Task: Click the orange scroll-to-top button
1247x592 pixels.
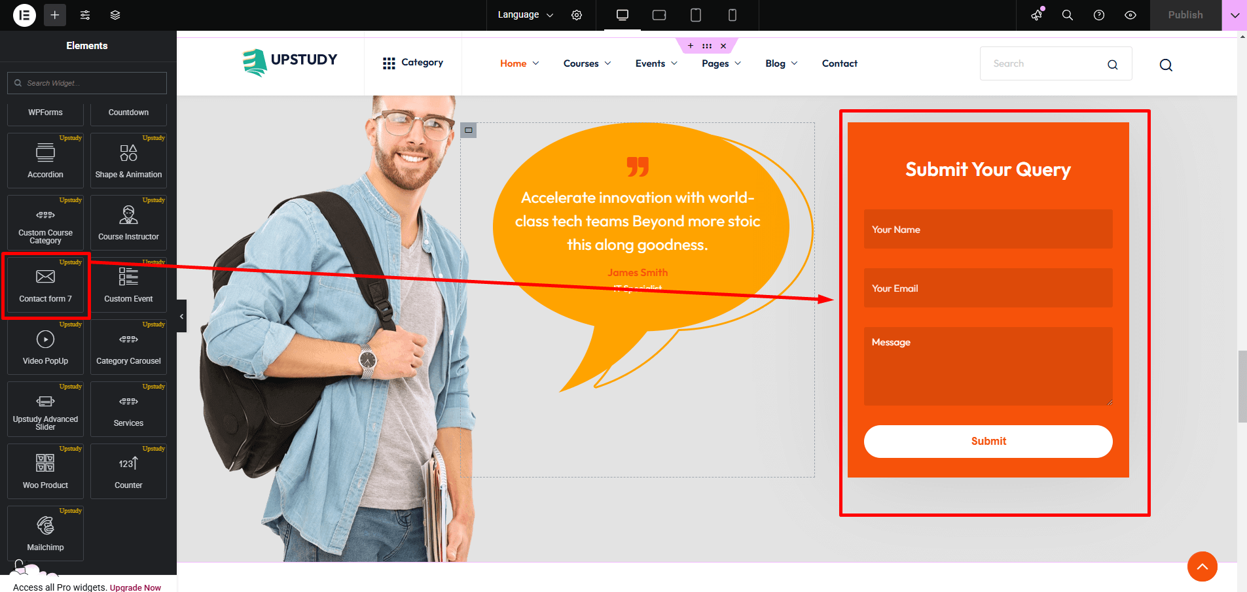Action: [1202, 566]
